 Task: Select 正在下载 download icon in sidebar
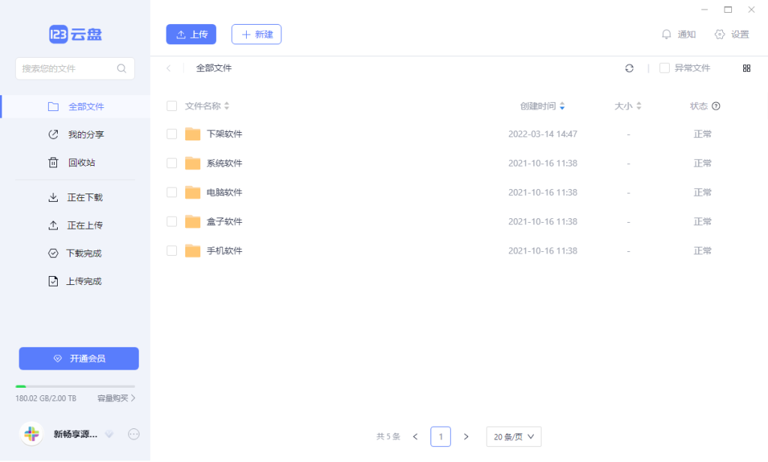click(x=52, y=197)
